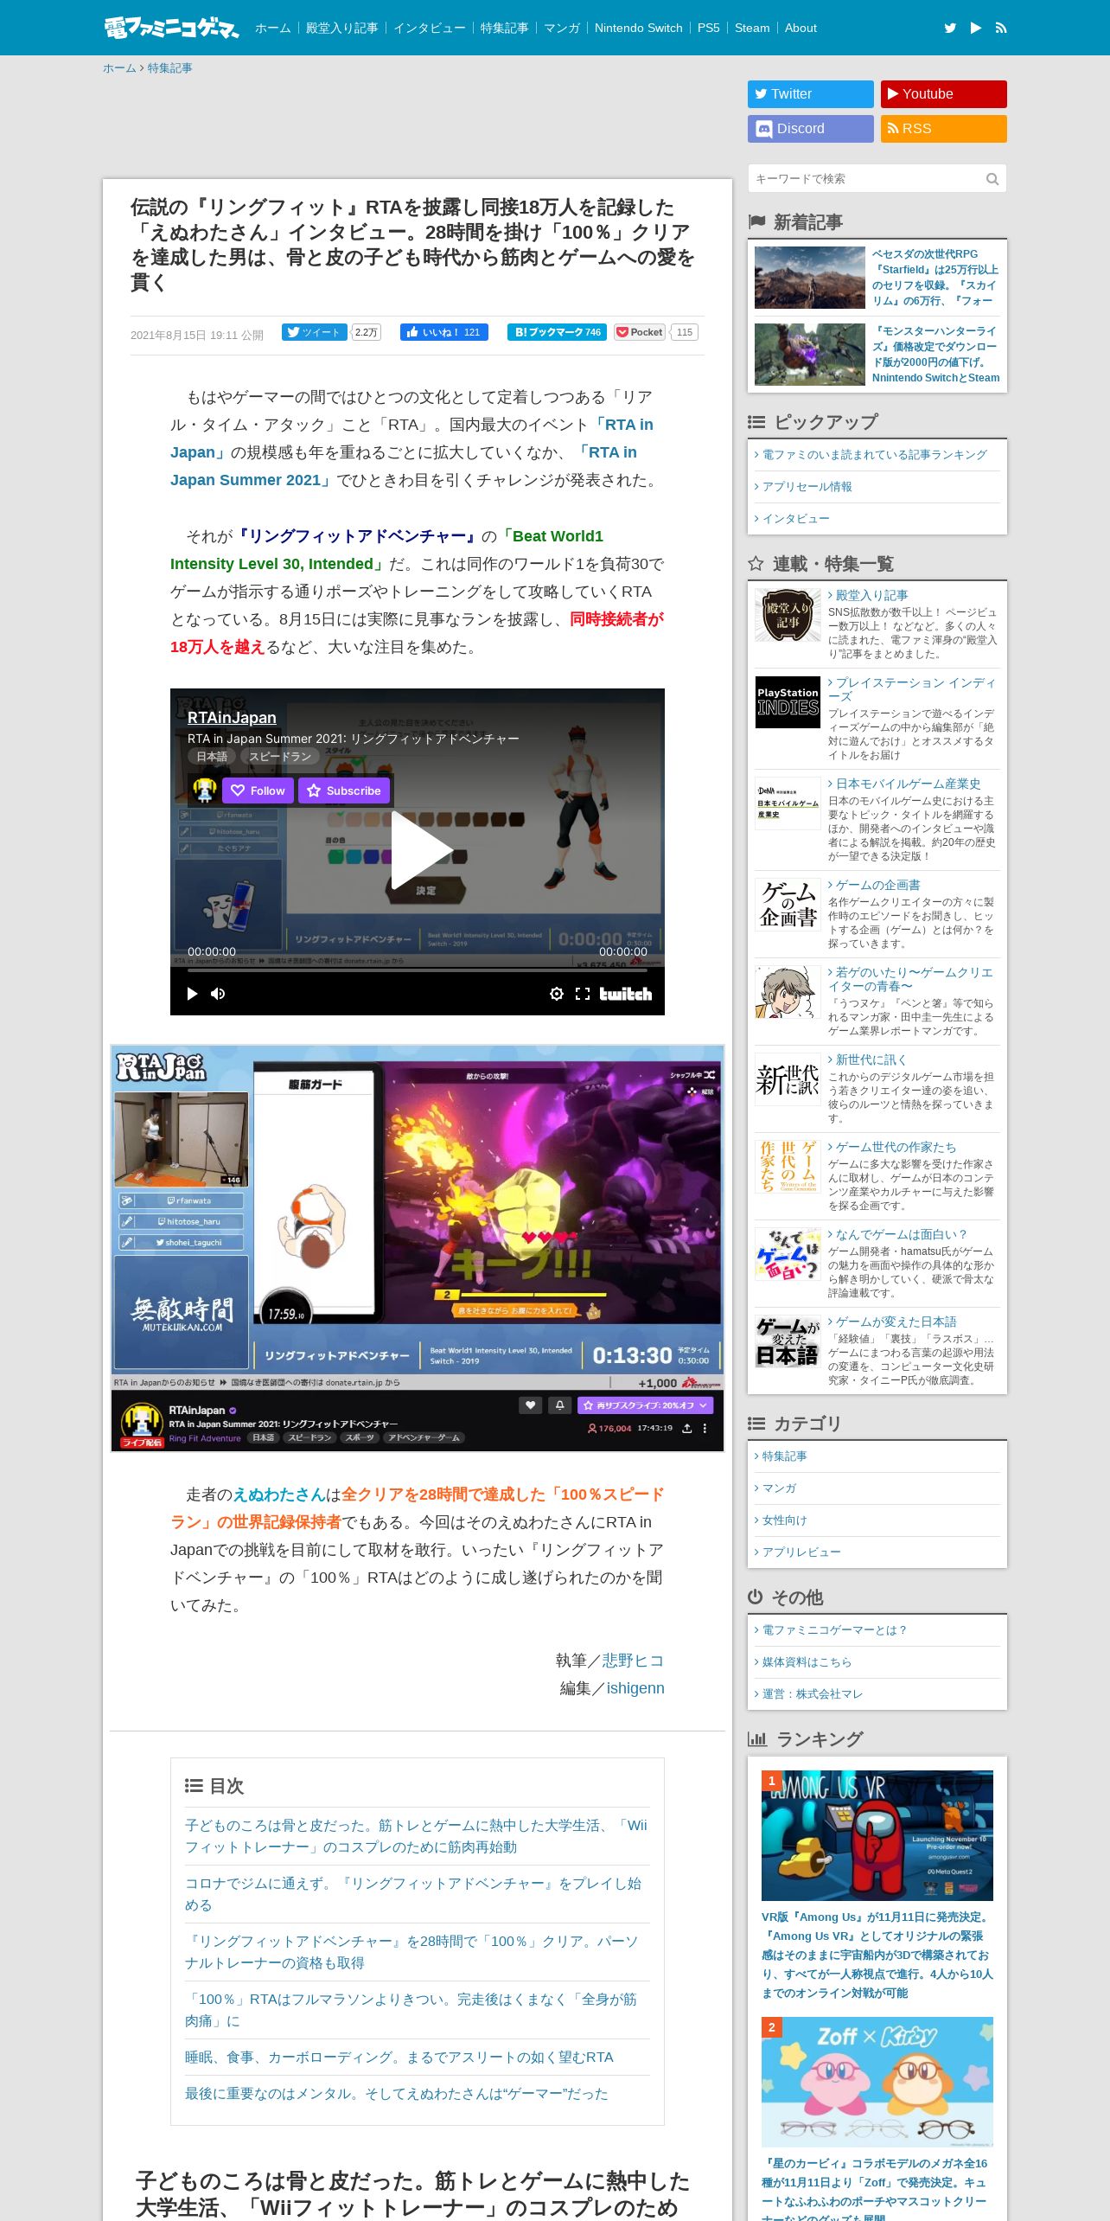
Task: Open the Nintendo Switch menu item
Action: tap(639, 28)
